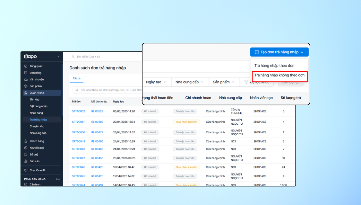The height and width of the screenshot is (205, 361).
Task: Click the Sản phẩm box icon
Action: point(26,86)
